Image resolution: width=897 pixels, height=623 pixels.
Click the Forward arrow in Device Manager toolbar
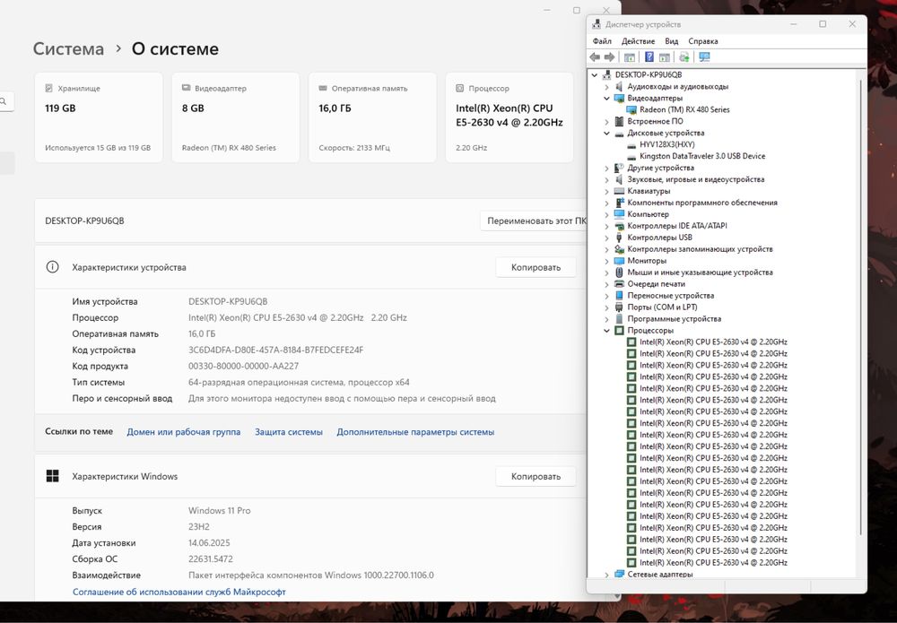pos(609,57)
